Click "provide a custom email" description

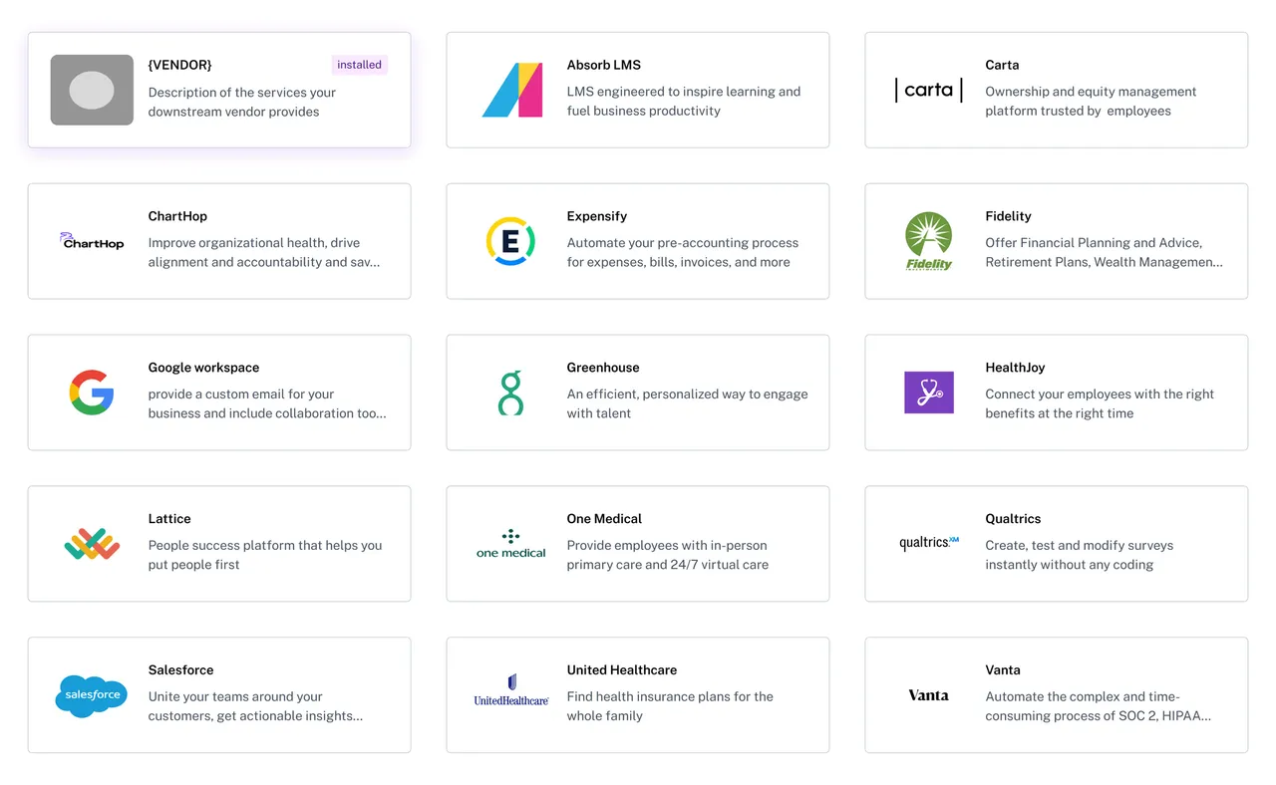[267, 403]
